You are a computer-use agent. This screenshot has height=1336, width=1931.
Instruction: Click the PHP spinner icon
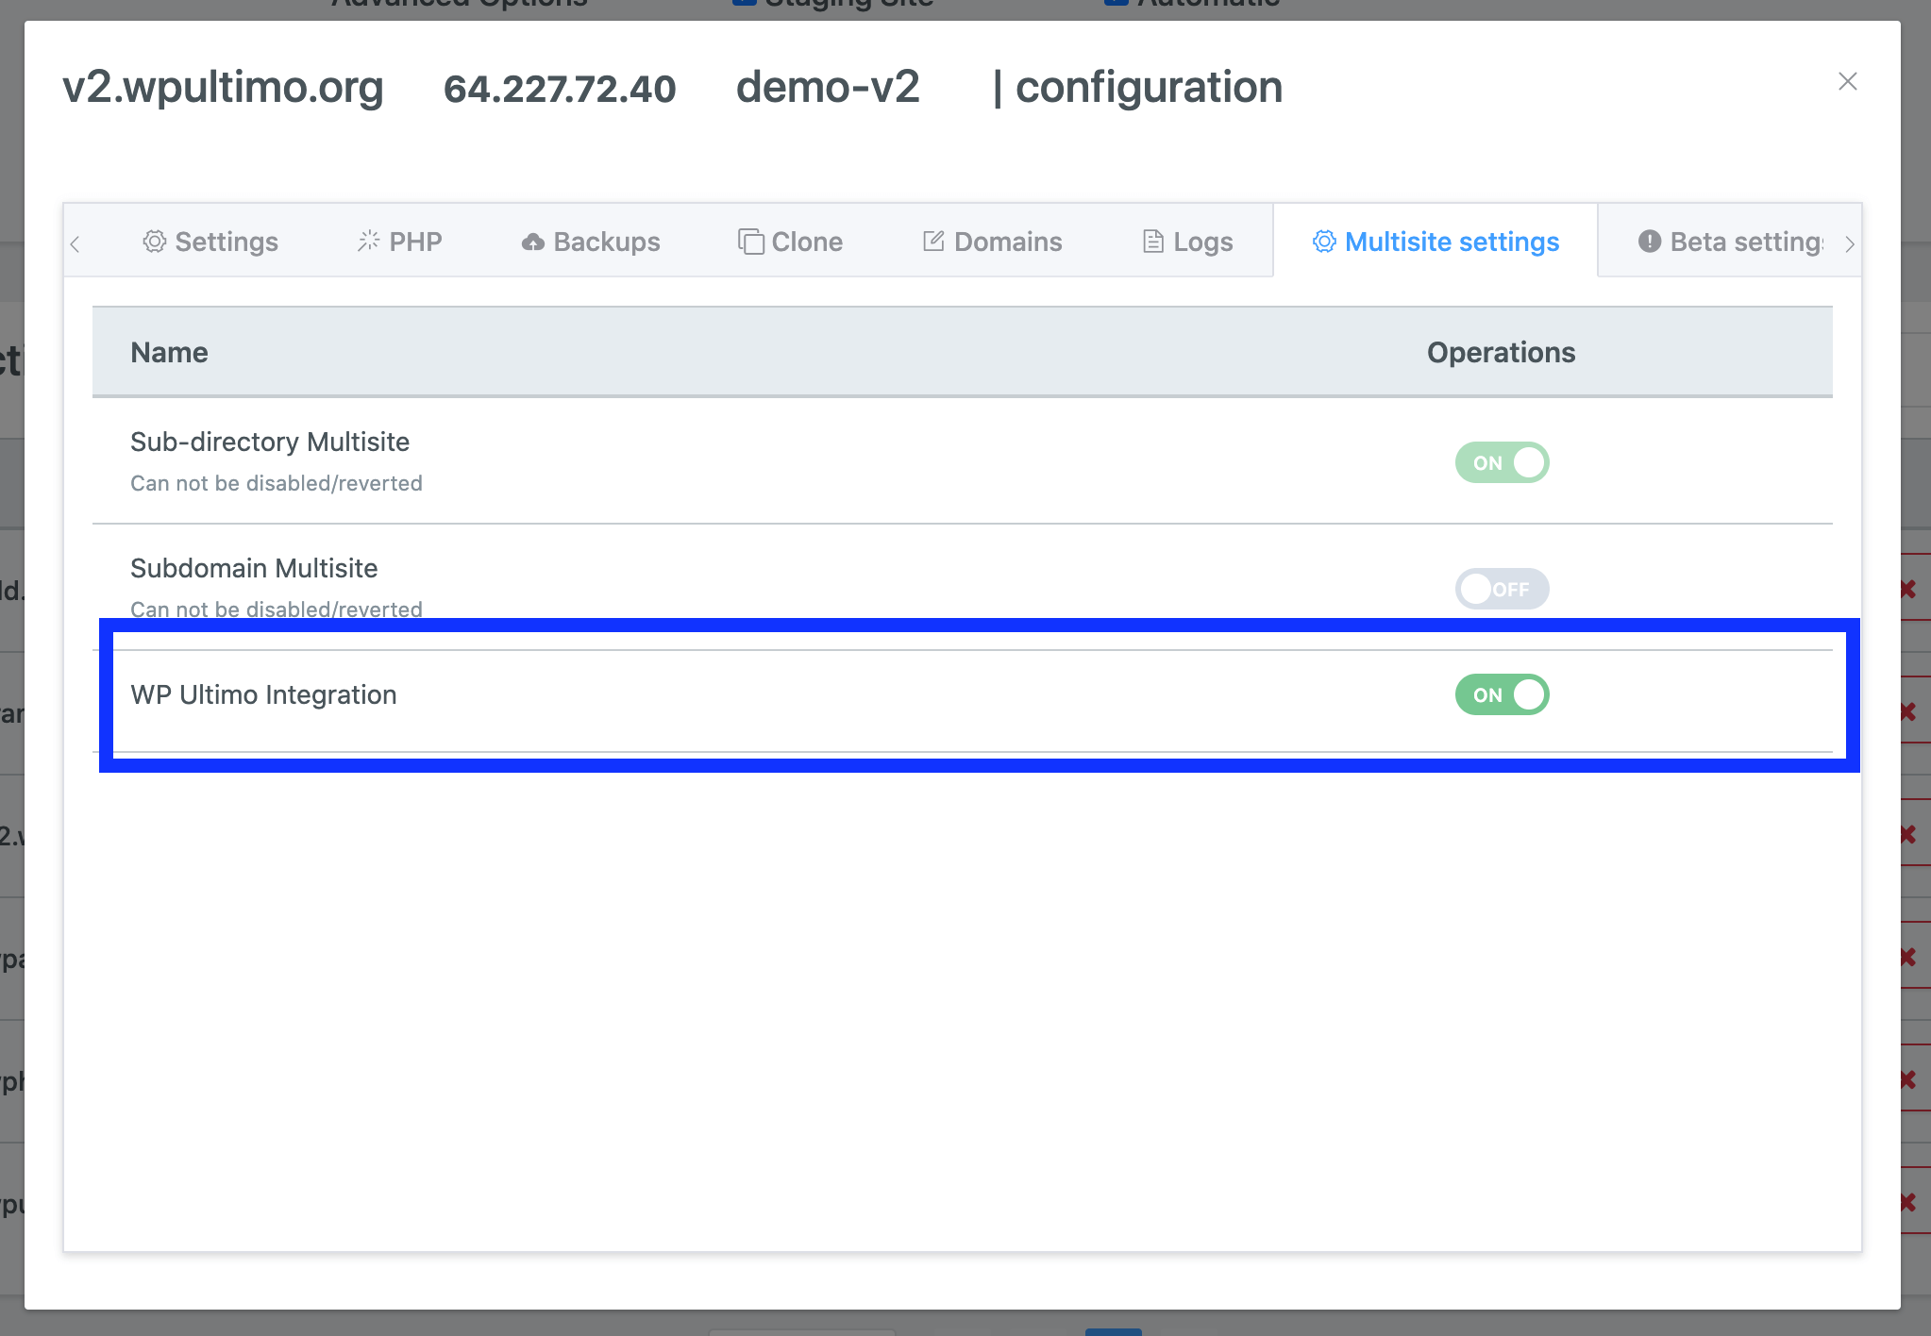(x=368, y=242)
